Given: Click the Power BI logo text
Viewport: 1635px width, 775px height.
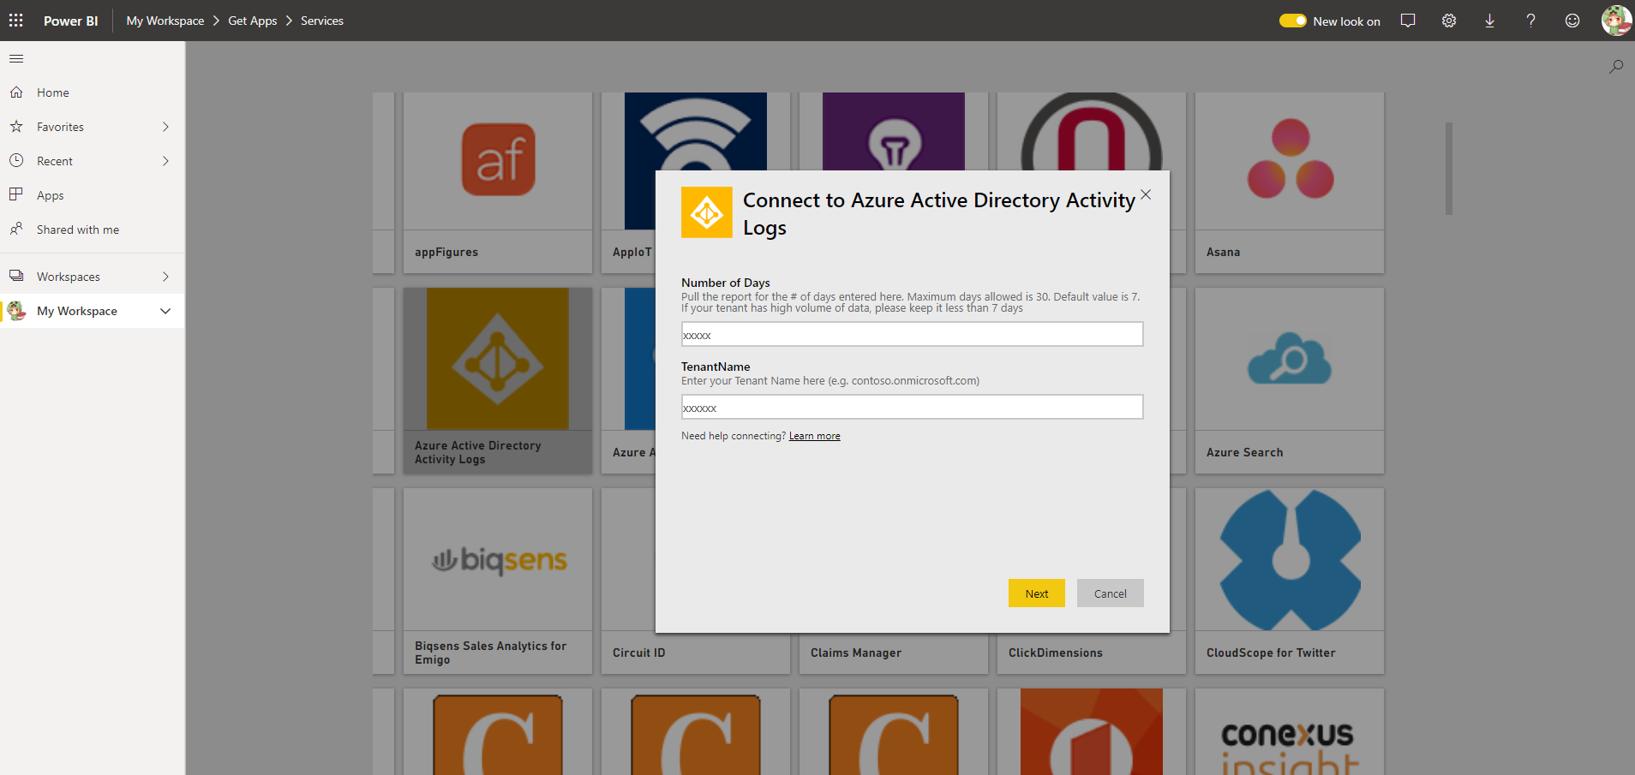Looking at the screenshot, I should [71, 21].
